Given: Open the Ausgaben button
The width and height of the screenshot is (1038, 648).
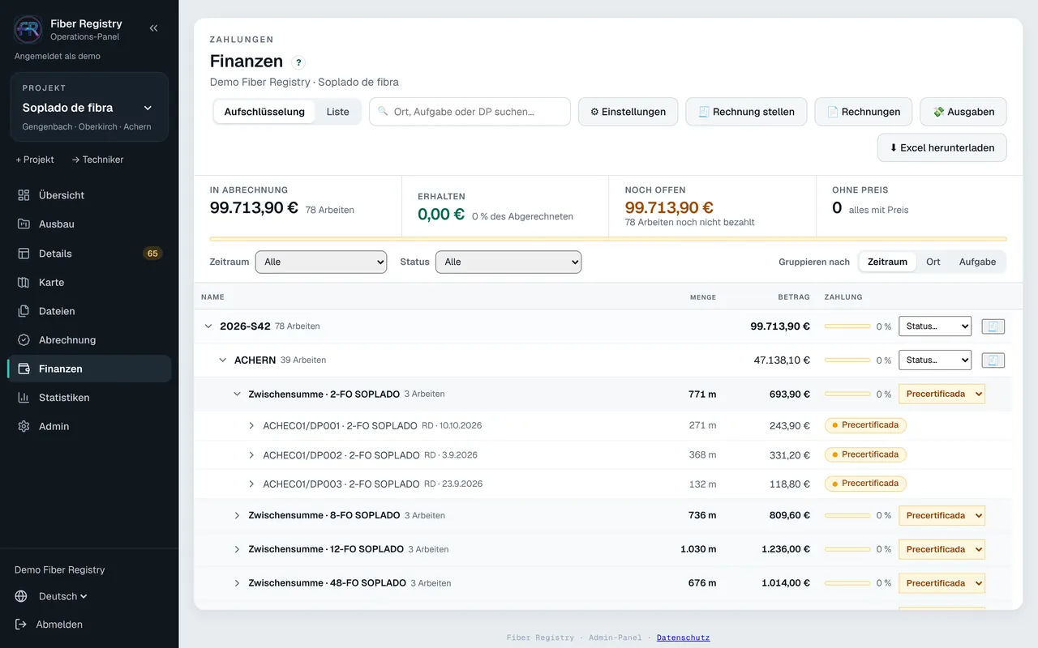Looking at the screenshot, I should (963, 112).
